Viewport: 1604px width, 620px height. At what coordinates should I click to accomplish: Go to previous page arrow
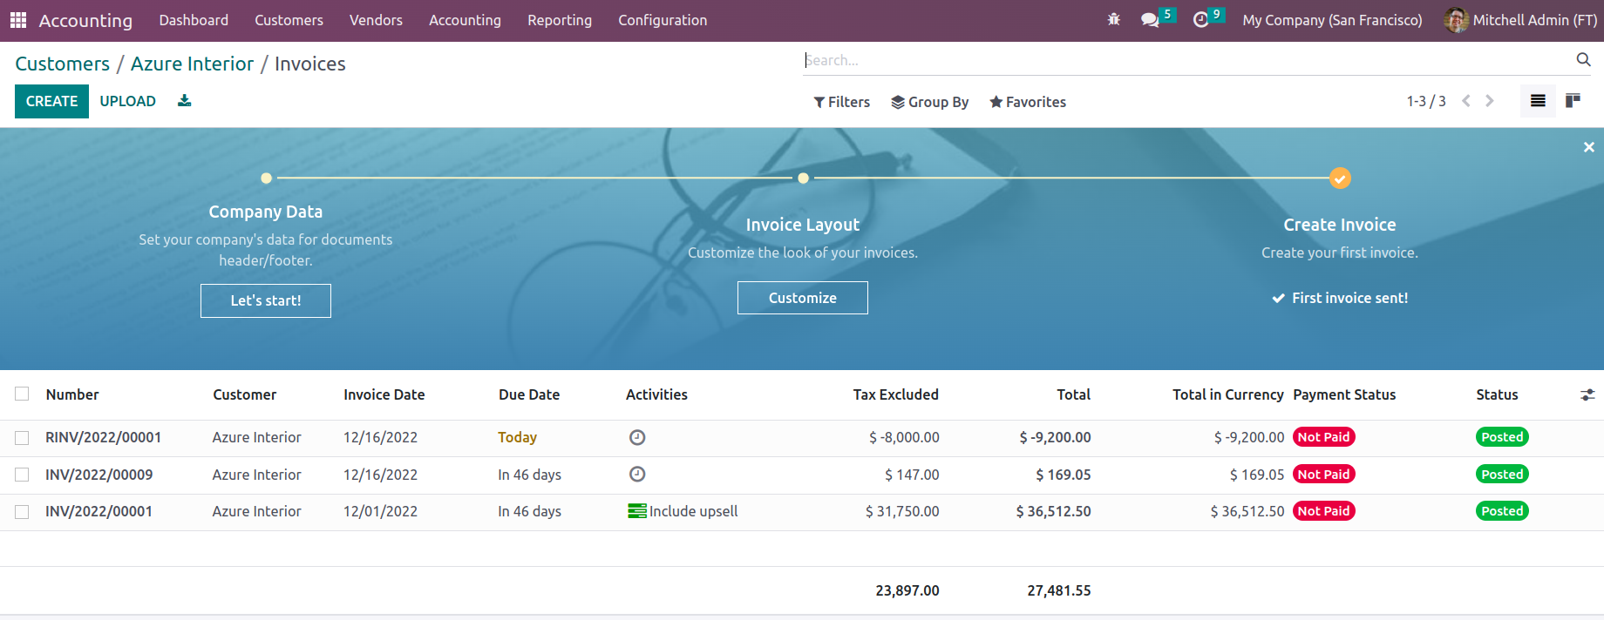coord(1466,101)
